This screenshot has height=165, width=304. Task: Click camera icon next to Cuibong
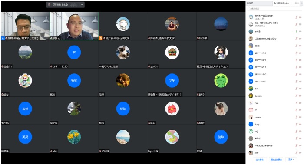pyautogui.click(x=300, y=96)
